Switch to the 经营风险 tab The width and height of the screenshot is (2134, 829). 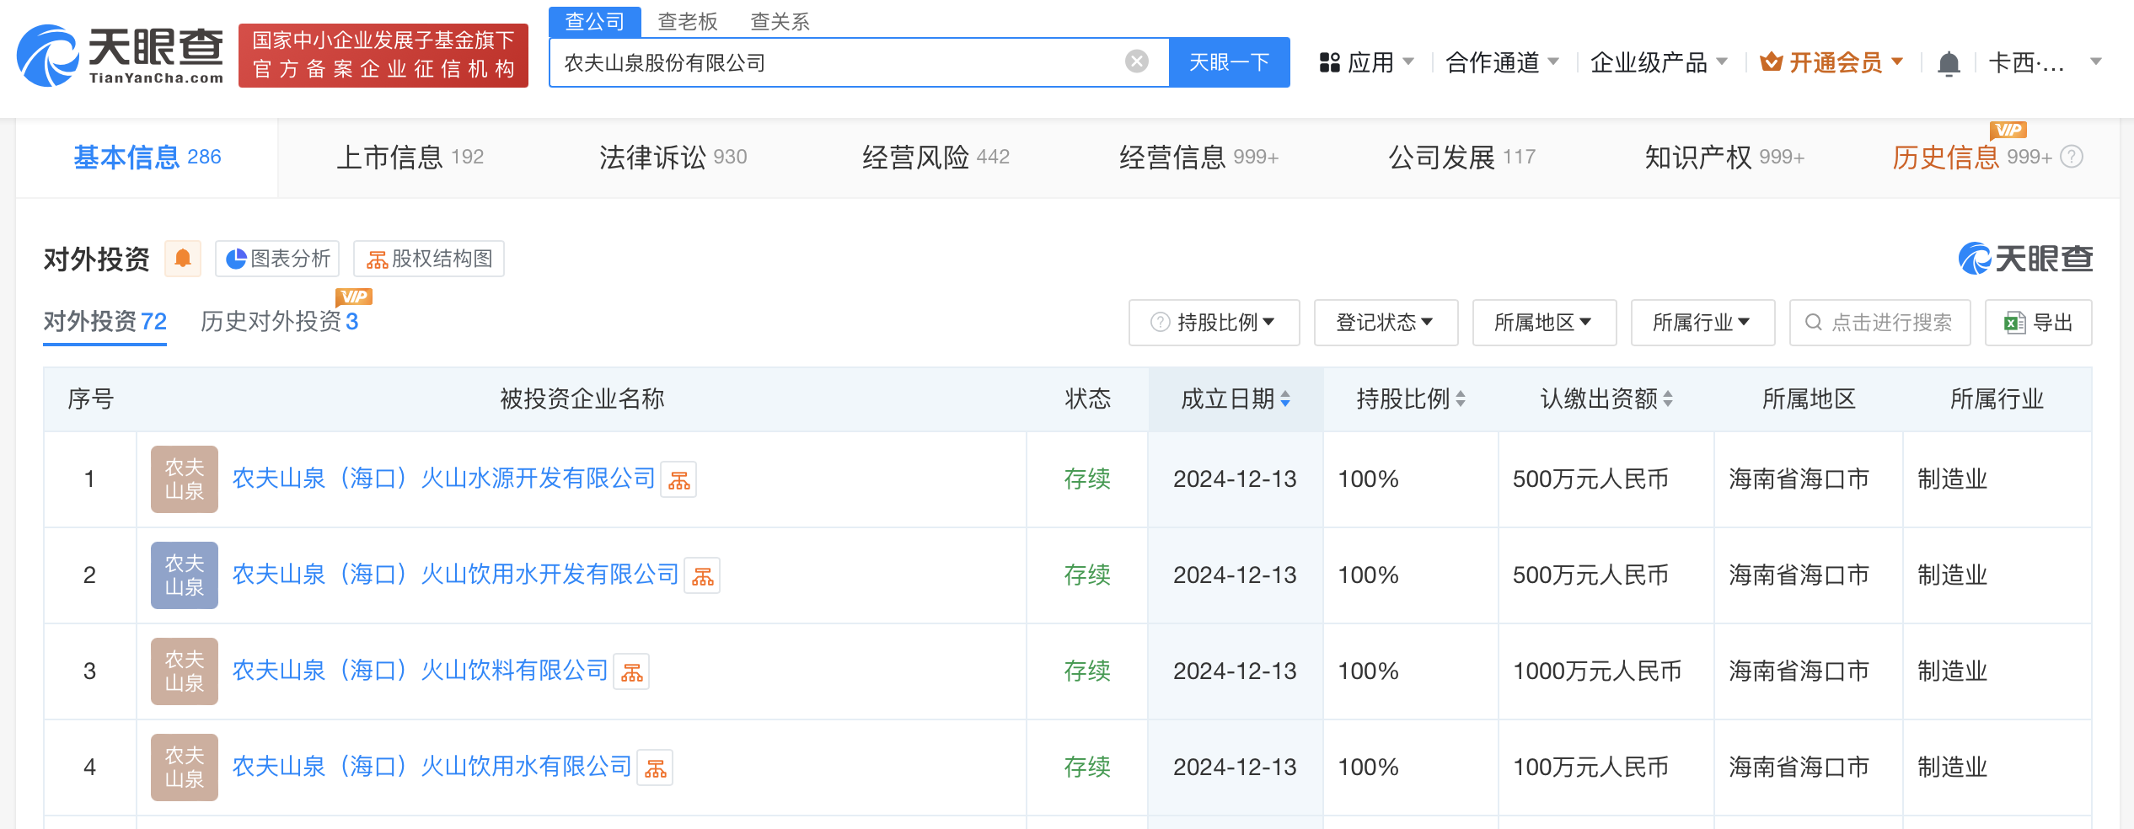936,158
